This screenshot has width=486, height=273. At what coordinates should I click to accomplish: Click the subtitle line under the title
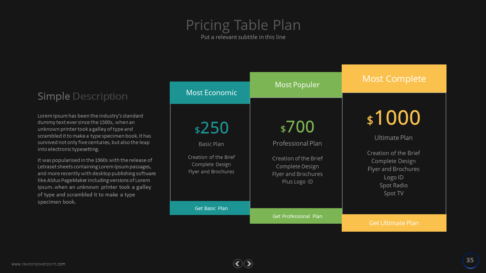(243, 37)
